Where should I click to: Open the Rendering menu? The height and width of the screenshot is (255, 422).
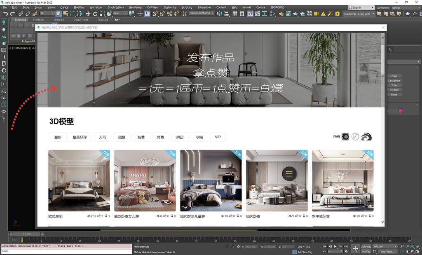tap(135, 7)
